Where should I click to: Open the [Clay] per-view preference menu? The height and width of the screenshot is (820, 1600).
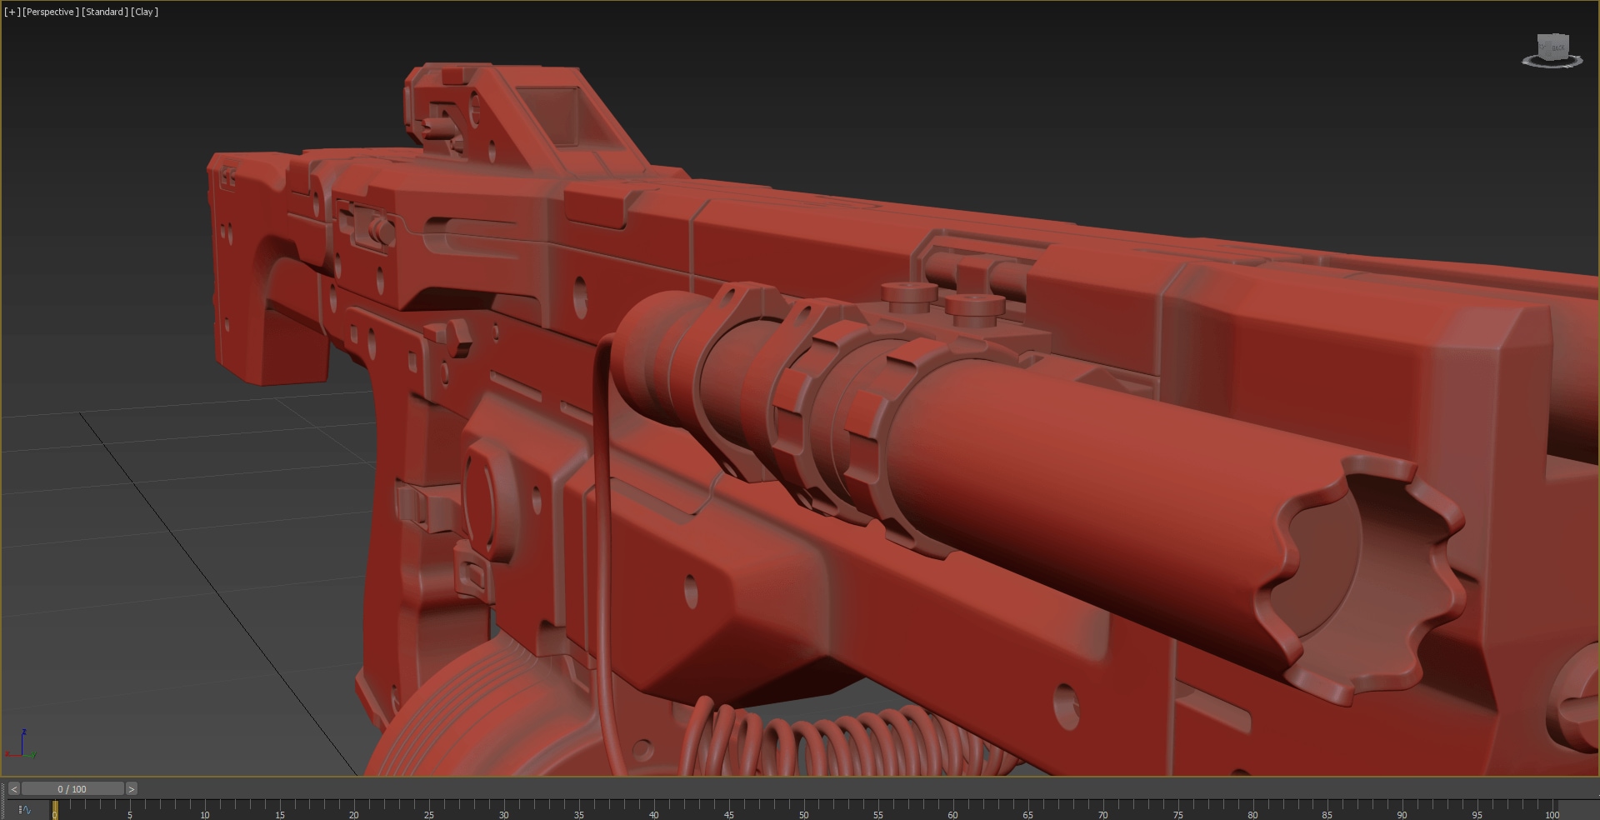[x=145, y=12]
